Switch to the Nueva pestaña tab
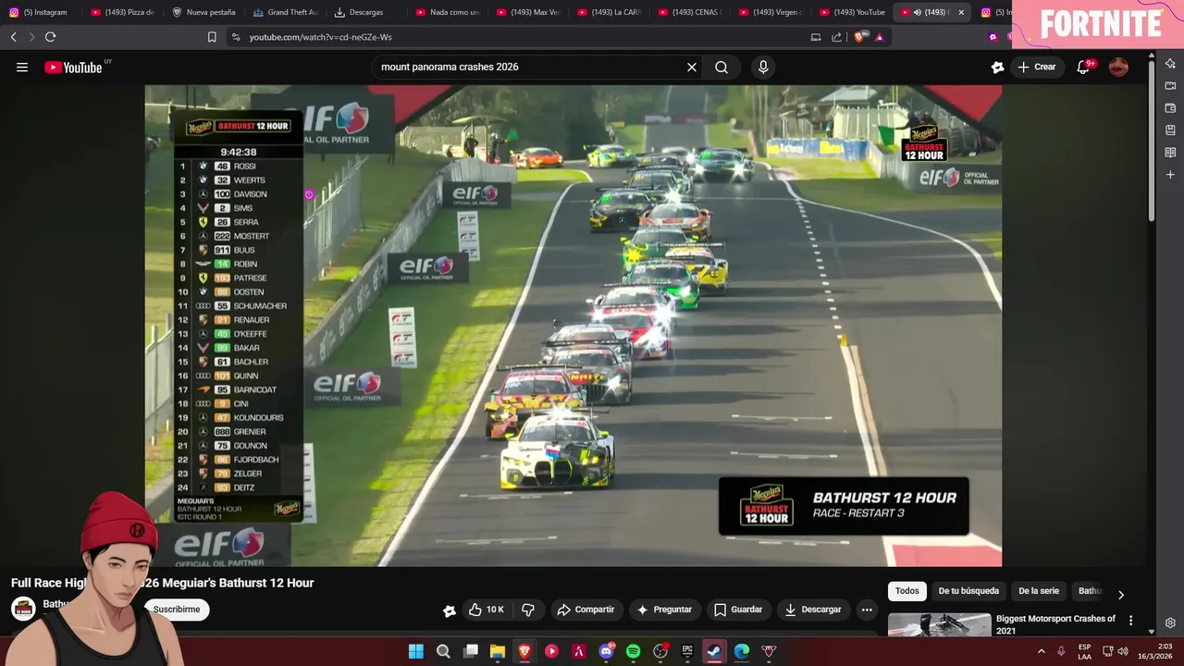The width and height of the screenshot is (1184, 666). [203, 12]
